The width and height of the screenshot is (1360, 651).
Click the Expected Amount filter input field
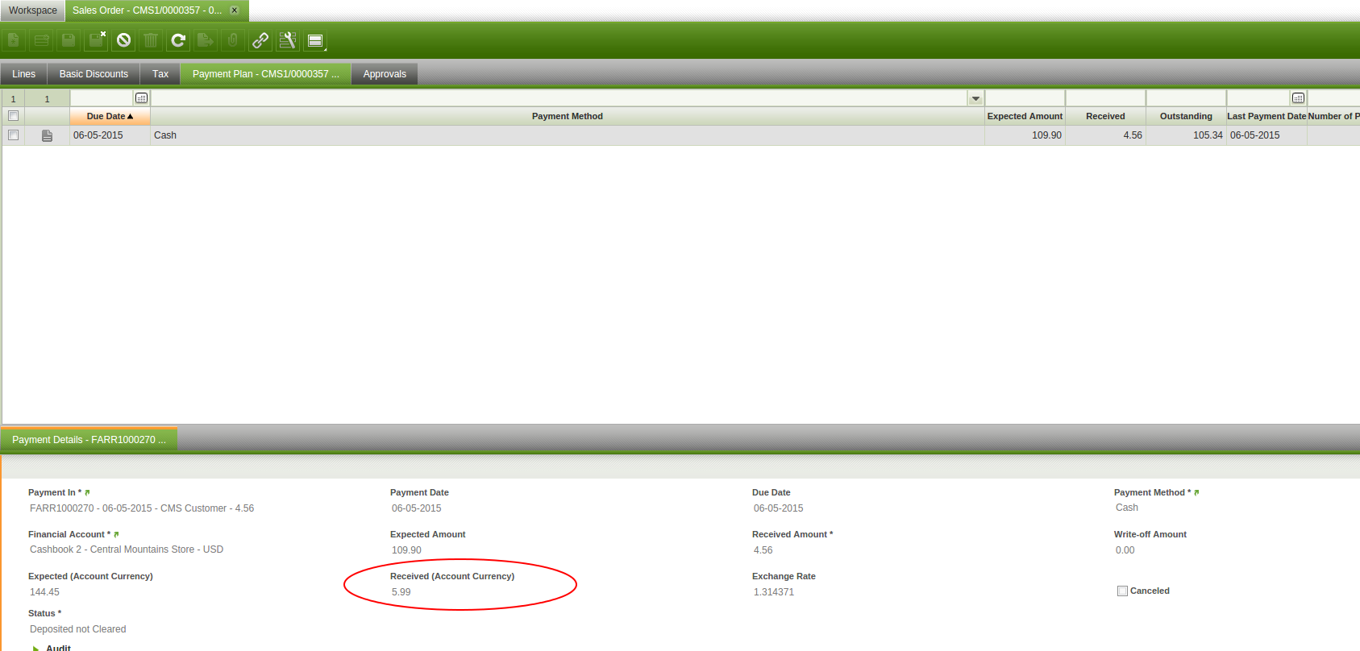coord(1025,98)
